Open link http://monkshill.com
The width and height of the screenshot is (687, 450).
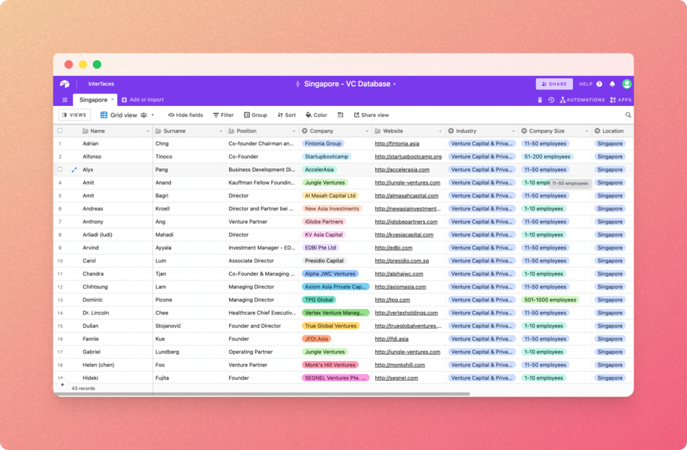(400, 365)
